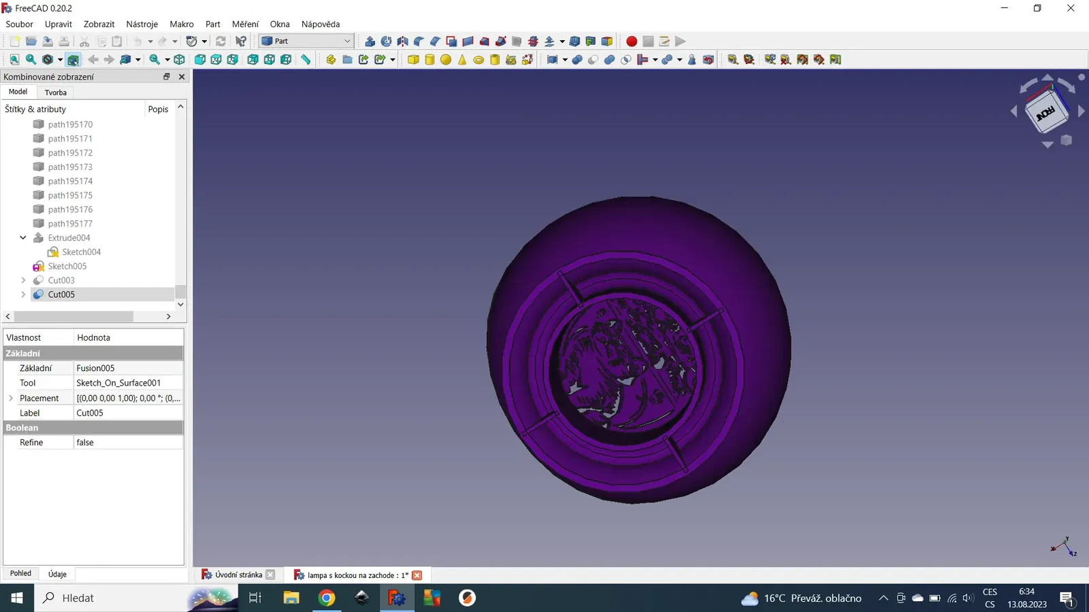Expand the Cut005 tree item

23,294
